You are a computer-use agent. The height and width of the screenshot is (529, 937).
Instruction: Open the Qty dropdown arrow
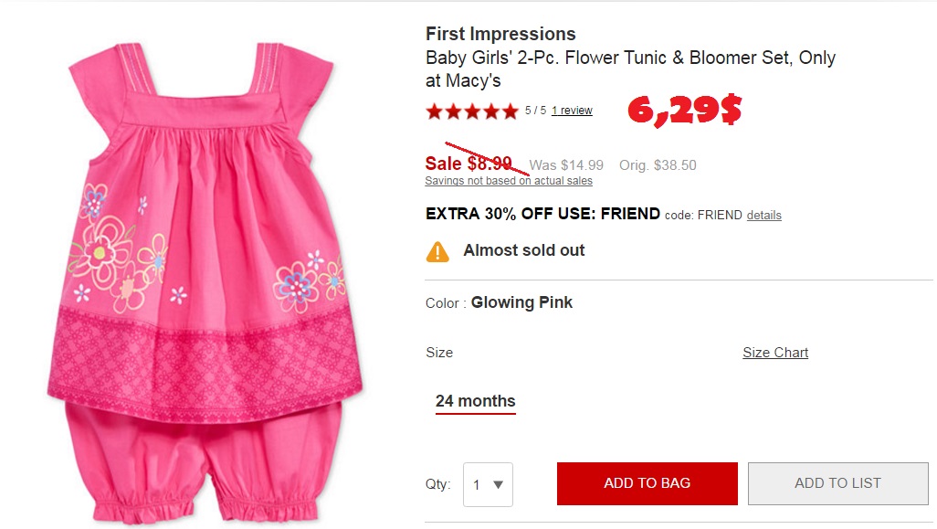[x=498, y=485]
